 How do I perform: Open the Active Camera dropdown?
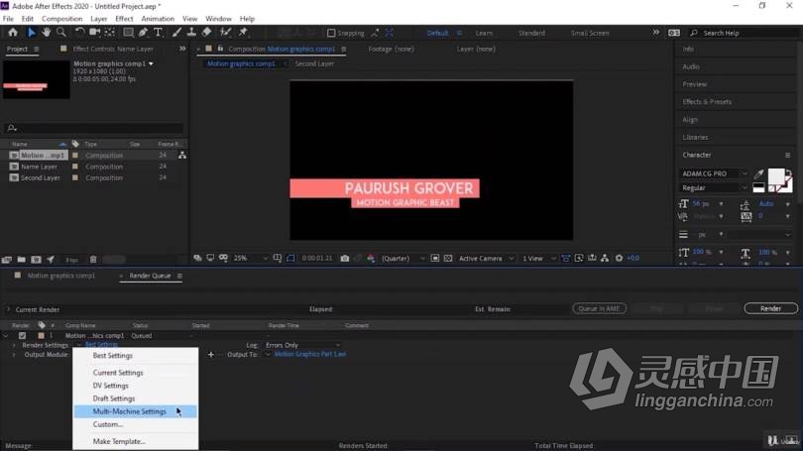coord(486,259)
